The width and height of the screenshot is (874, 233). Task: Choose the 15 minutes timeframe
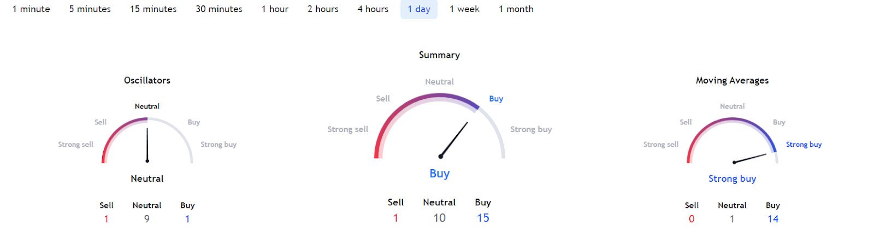click(153, 9)
